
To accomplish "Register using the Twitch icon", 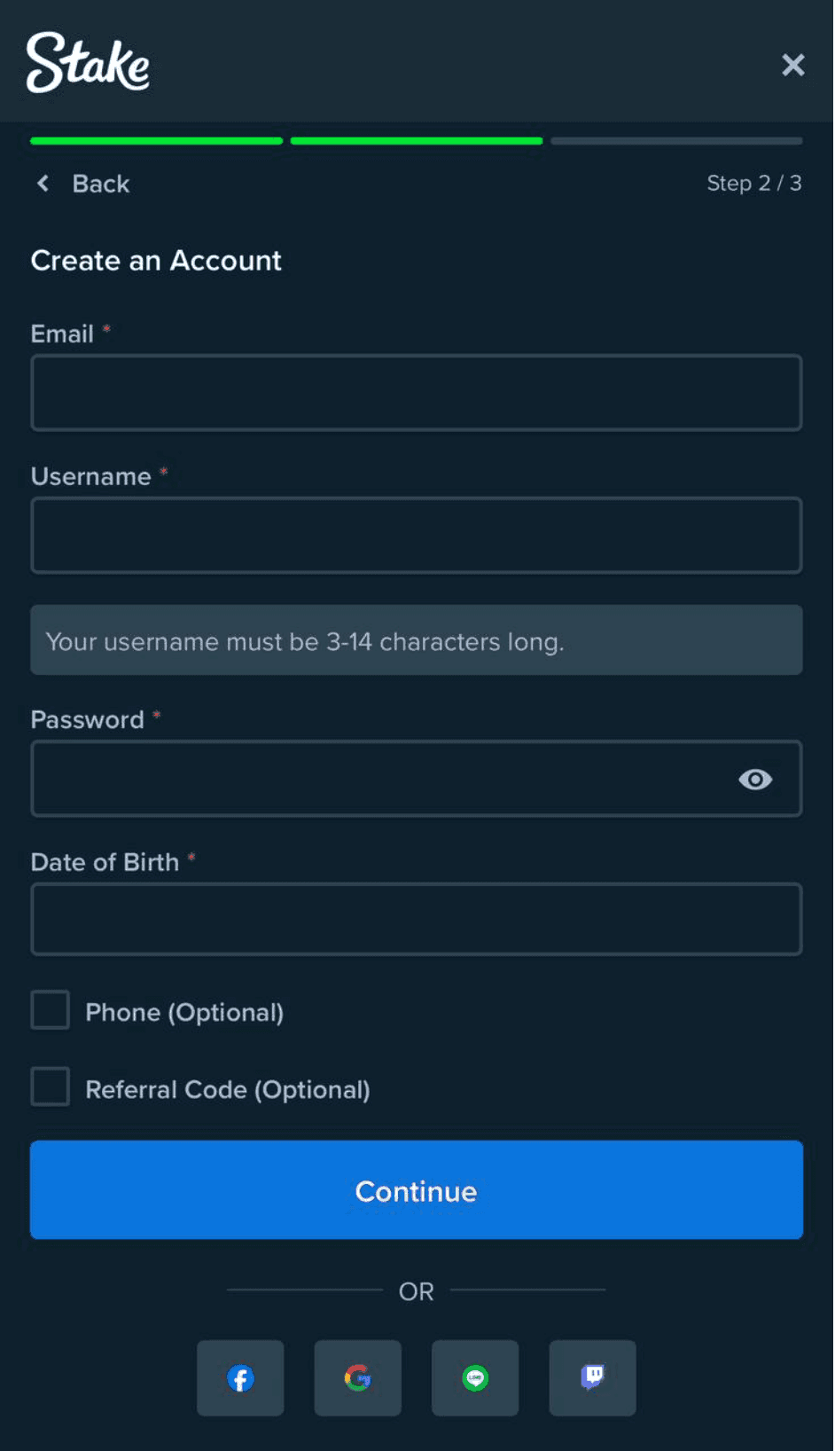I will click(x=592, y=1378).
